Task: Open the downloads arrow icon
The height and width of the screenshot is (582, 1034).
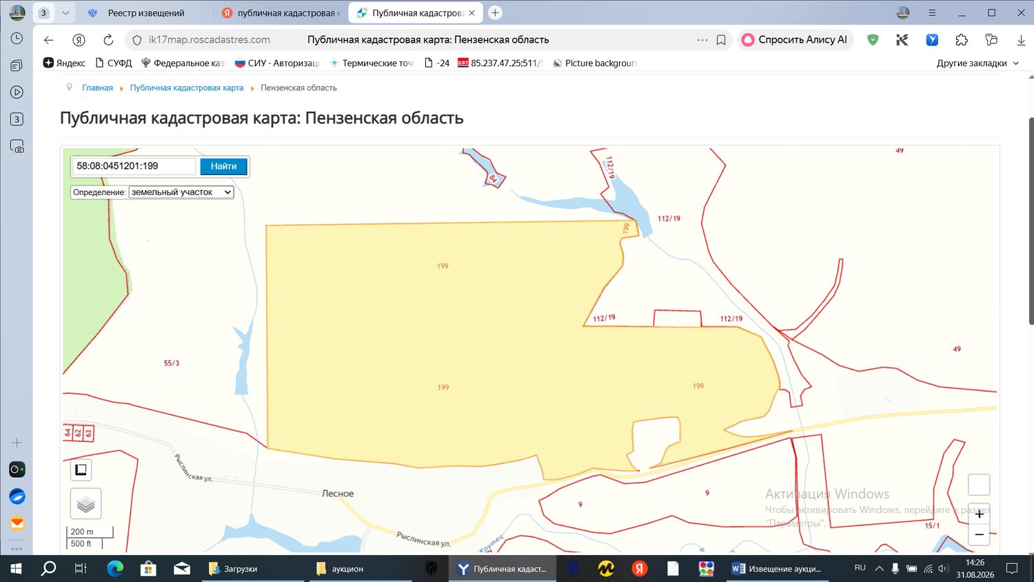Action: 1021,40
